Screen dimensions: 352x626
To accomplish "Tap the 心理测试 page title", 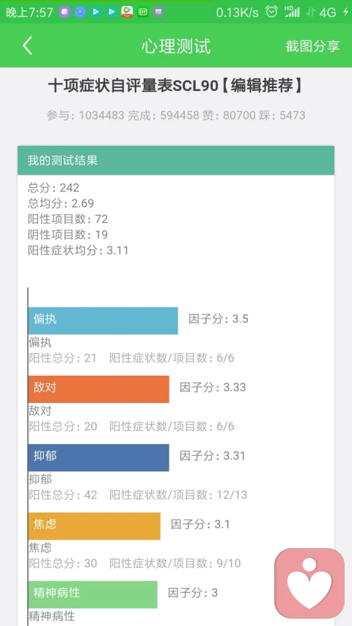I will [x=176, y=46].
